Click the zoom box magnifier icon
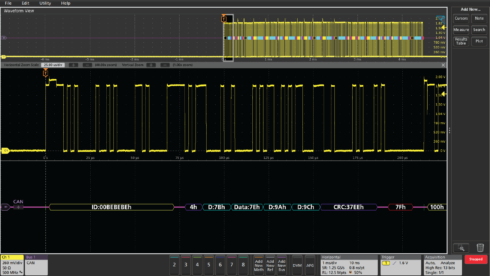490x276 pixels. point(461,248)
